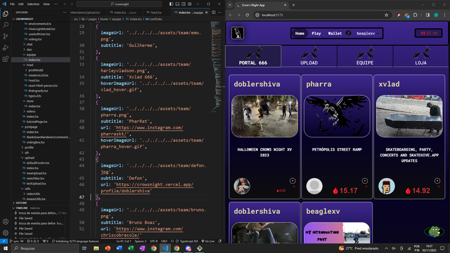Open the beaglexv user dropdown
This screenshot has height=253, width=450.
tap(367, 33)
